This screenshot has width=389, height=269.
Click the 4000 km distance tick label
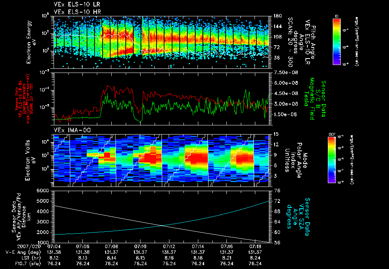click(43, 211)
